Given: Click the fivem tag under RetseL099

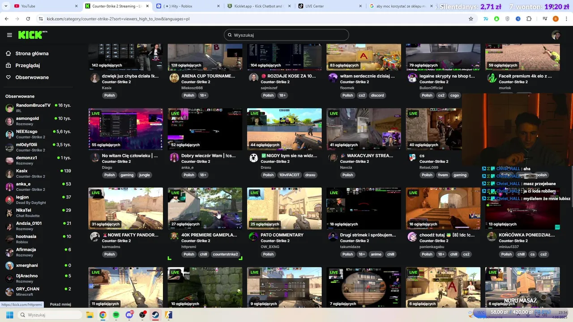Looking at the screenshot, I should pyautogui.click(x=443, y=175).
